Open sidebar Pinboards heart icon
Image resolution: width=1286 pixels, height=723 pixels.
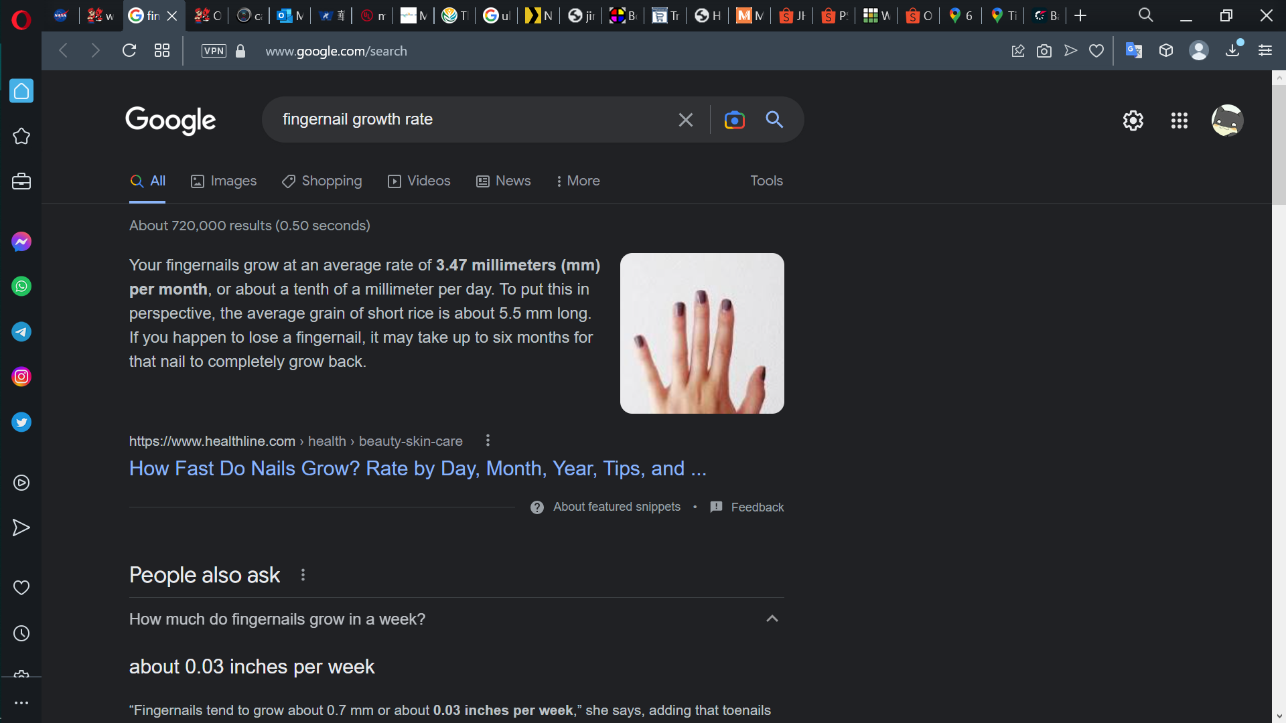[21, 588]
